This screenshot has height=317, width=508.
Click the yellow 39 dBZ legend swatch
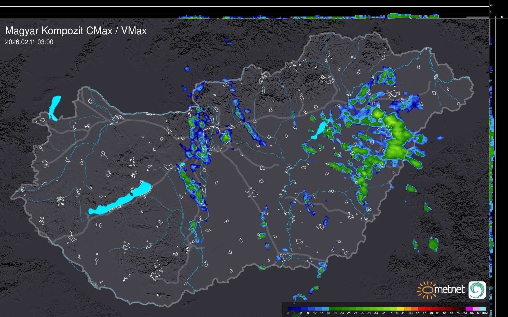pyautogui.click(x=400, y=309)
